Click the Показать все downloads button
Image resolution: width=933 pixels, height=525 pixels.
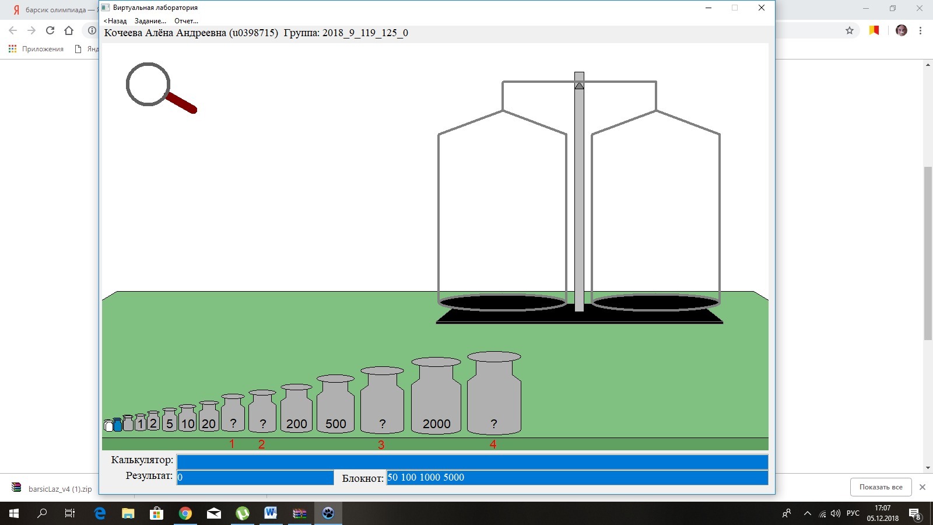pyautogui.click(x=881, y=487)
